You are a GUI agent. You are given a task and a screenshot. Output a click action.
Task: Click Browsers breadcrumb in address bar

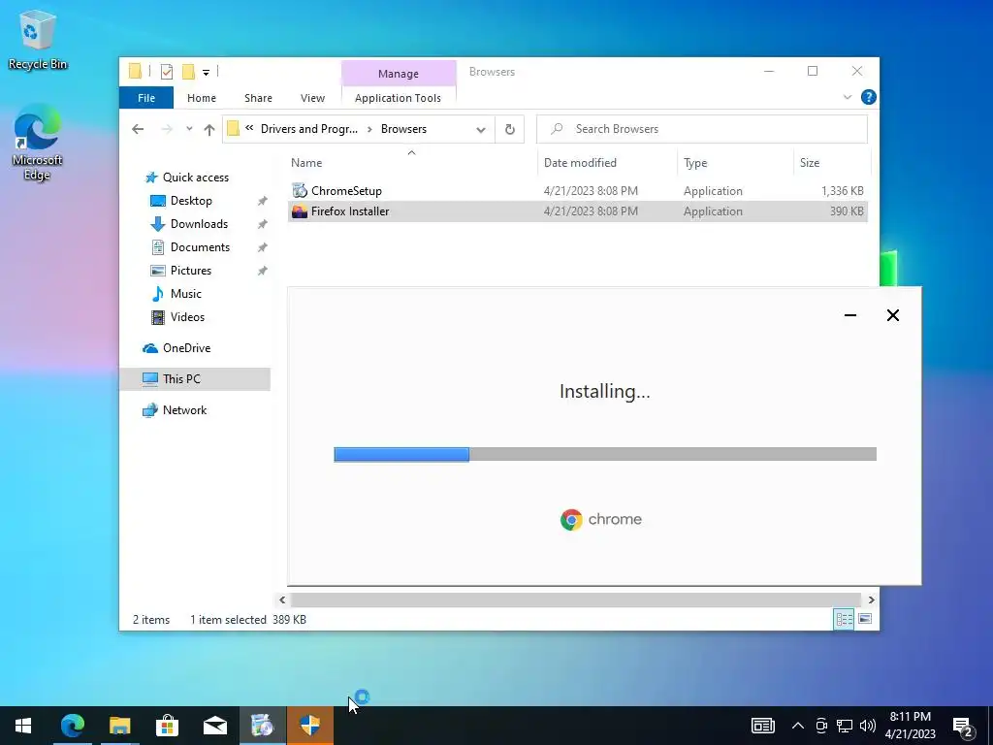pos(403,129)
